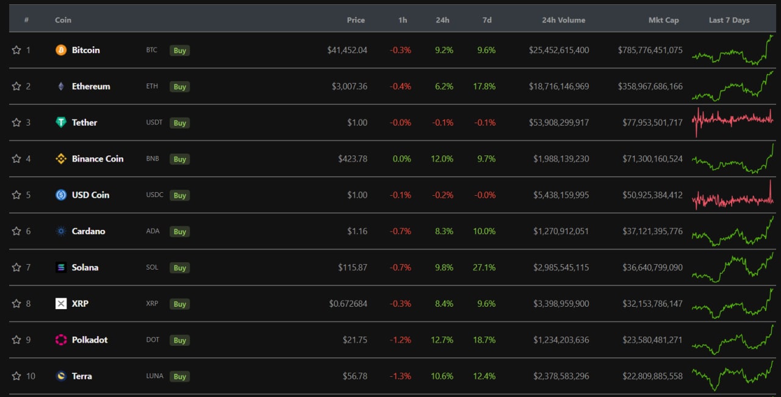Sort by 24h Volume column header
781x397 pixels.
point(563,20)
